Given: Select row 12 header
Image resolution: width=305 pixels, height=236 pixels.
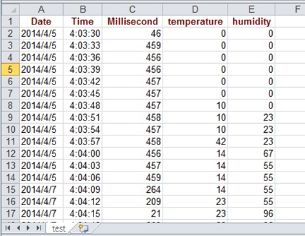Looking at the screenshot, I should click(x=10, y=153).
